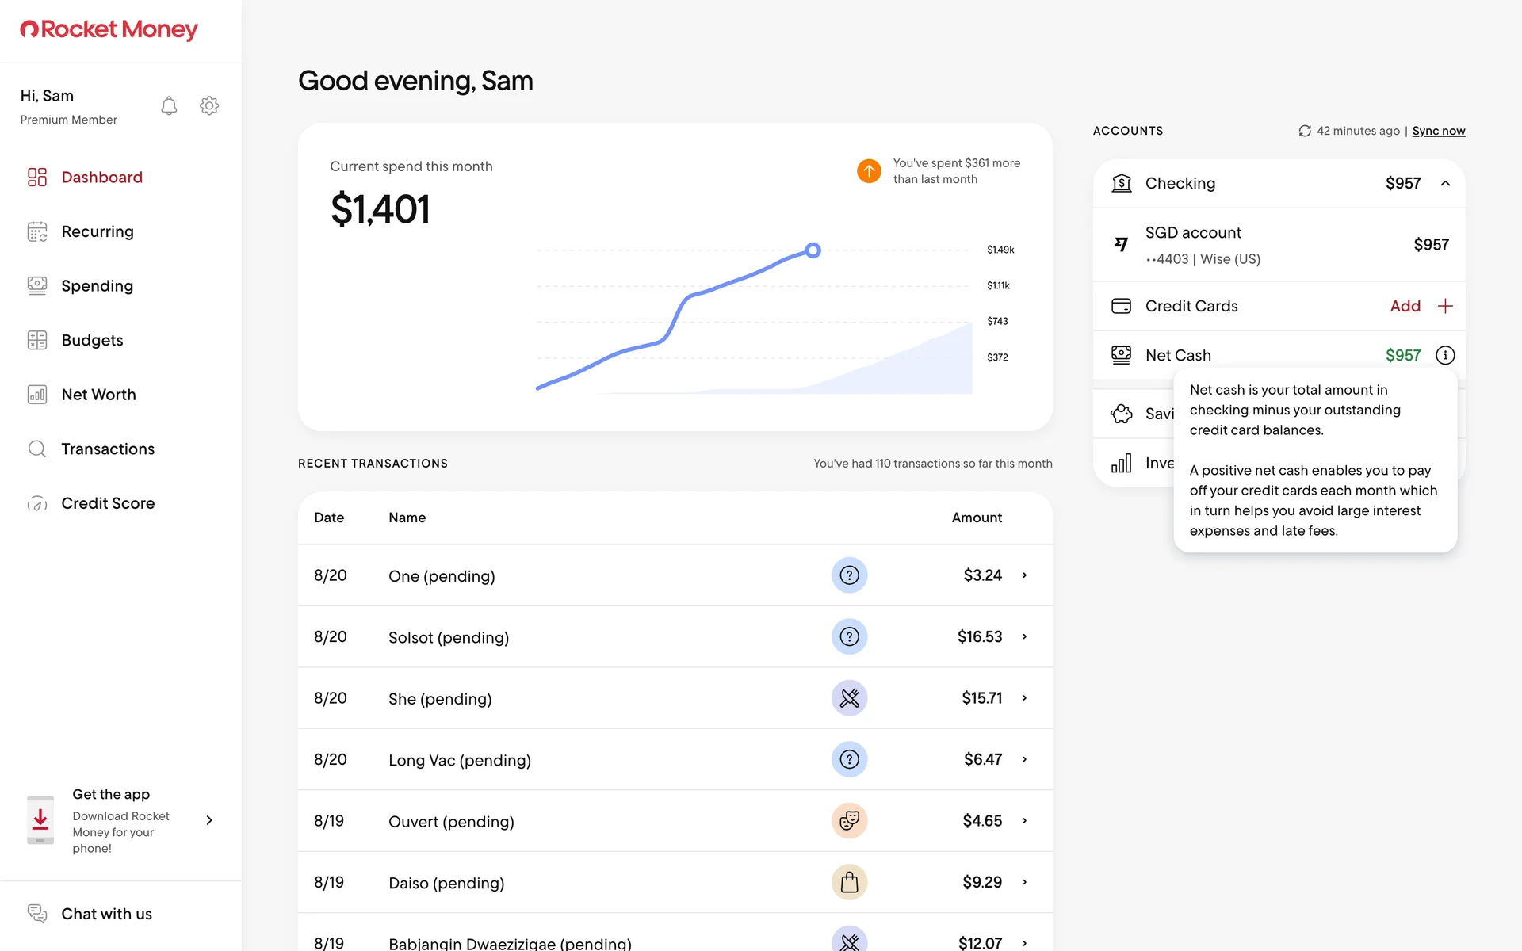Go to the Recurring page
Image resolution: width=1522 pixels, height=951 pixels.
pos(98,231)
